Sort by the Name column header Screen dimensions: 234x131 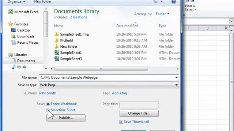(x=59, y=26)
